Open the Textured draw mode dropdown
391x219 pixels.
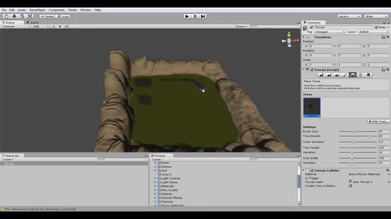tap(16, 26)
